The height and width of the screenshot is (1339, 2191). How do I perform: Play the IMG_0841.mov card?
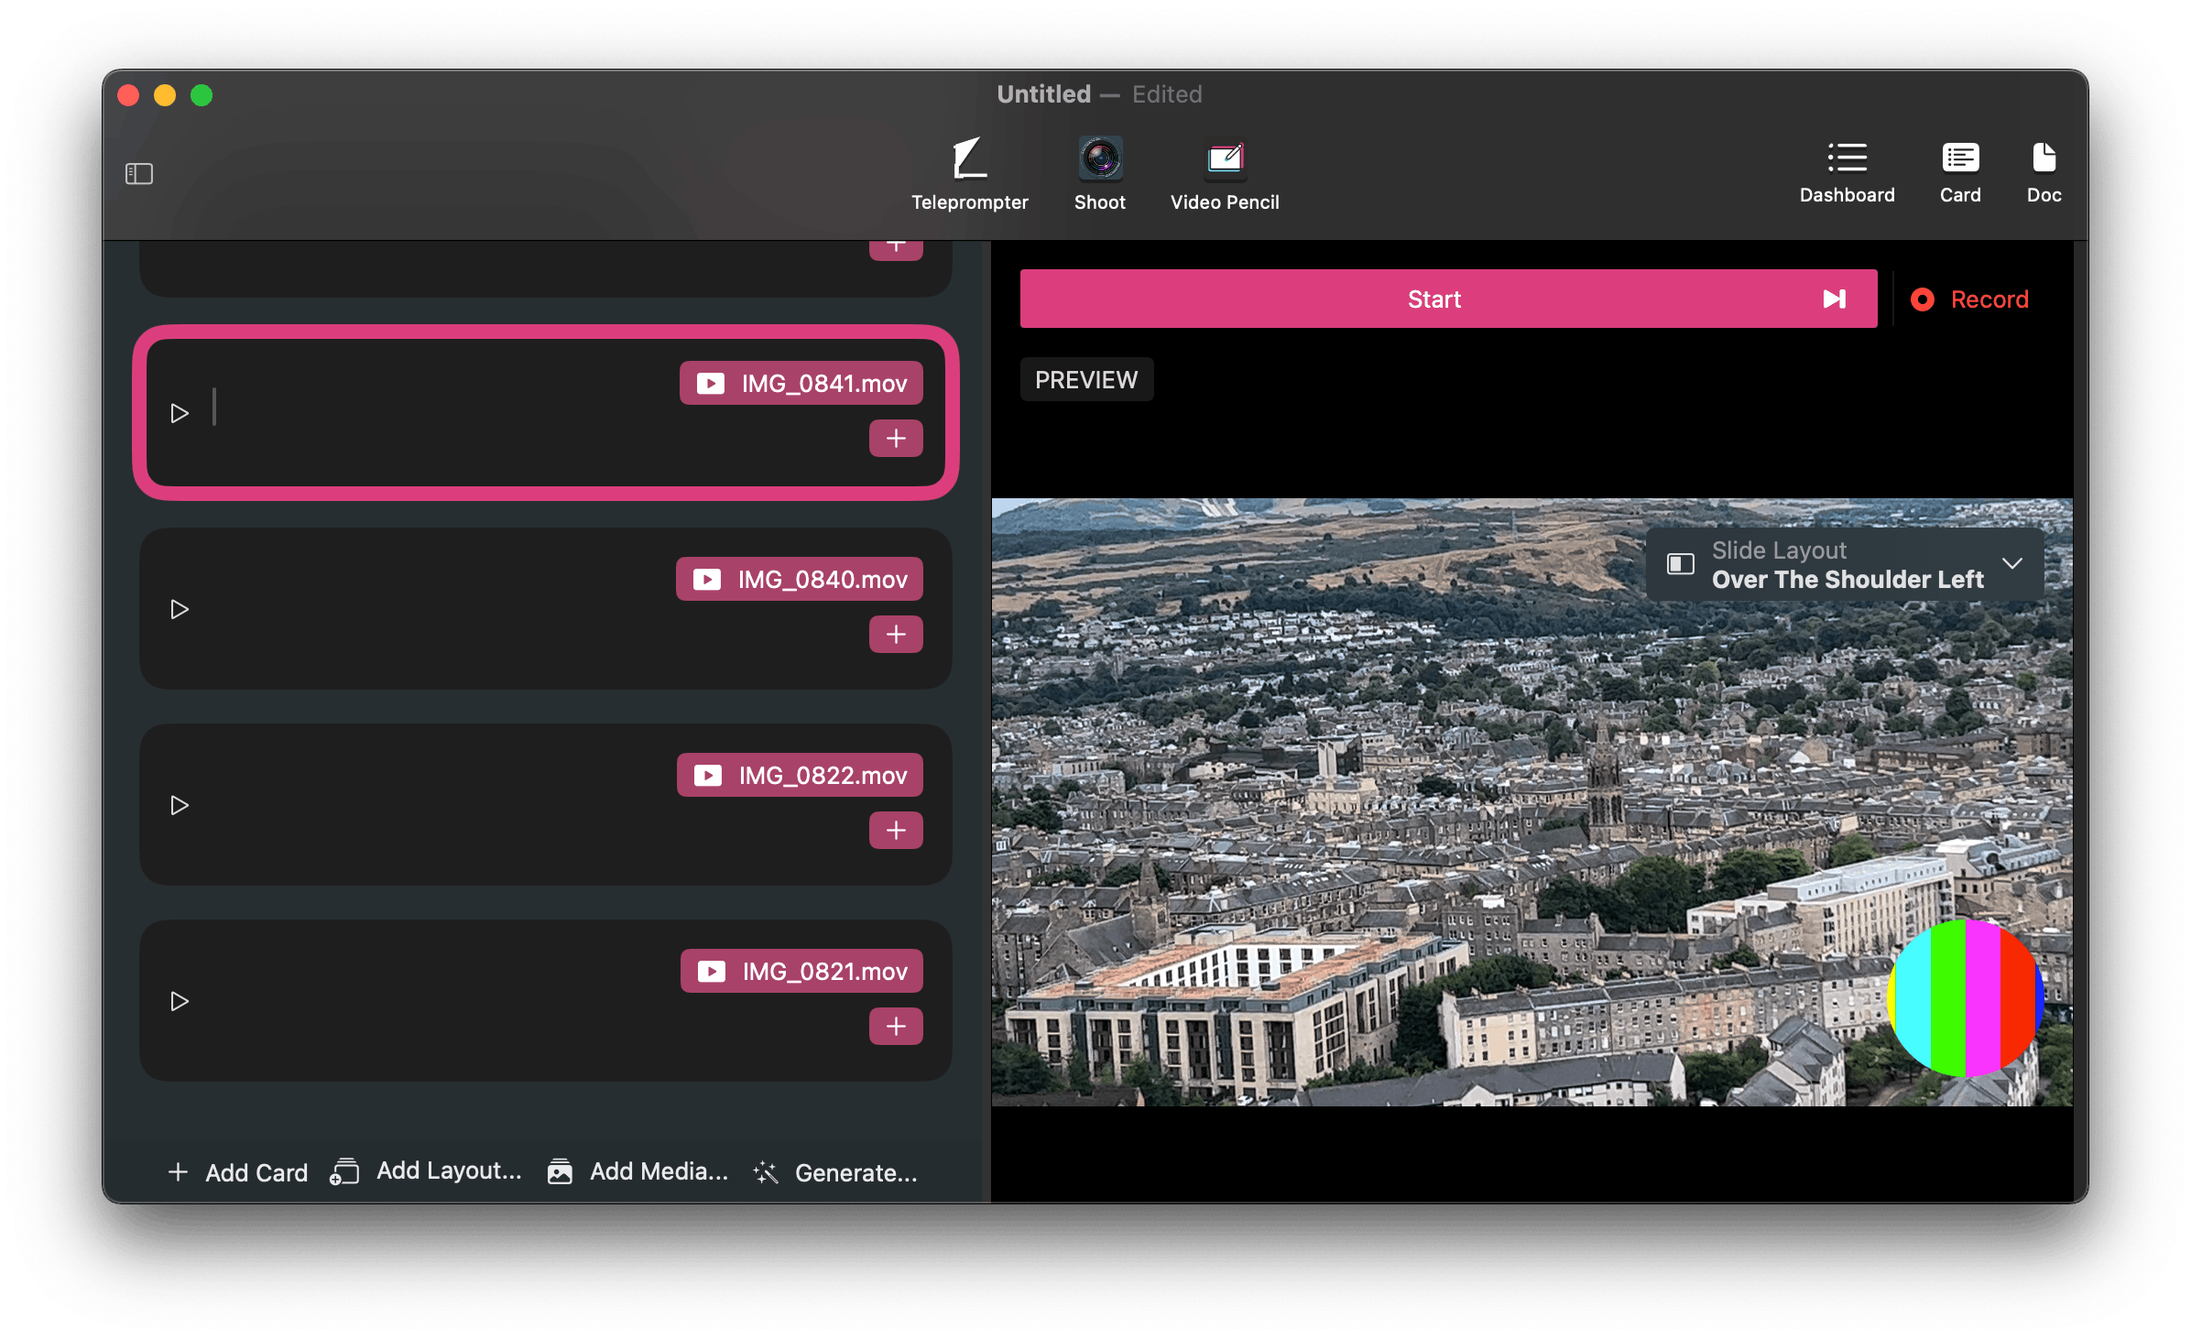(x=180, y=413)
